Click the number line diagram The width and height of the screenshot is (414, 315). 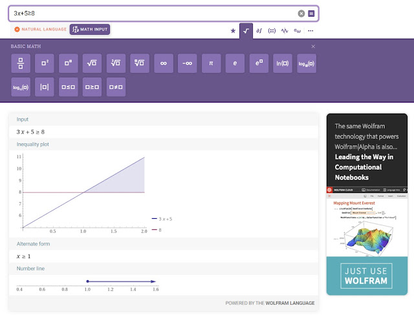(88, 285)
